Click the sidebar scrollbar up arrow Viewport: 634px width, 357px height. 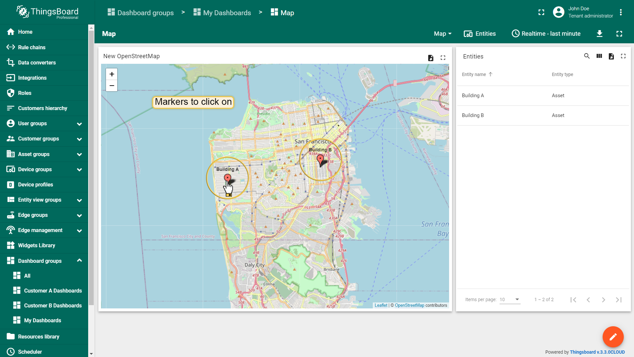pos(91,28)
